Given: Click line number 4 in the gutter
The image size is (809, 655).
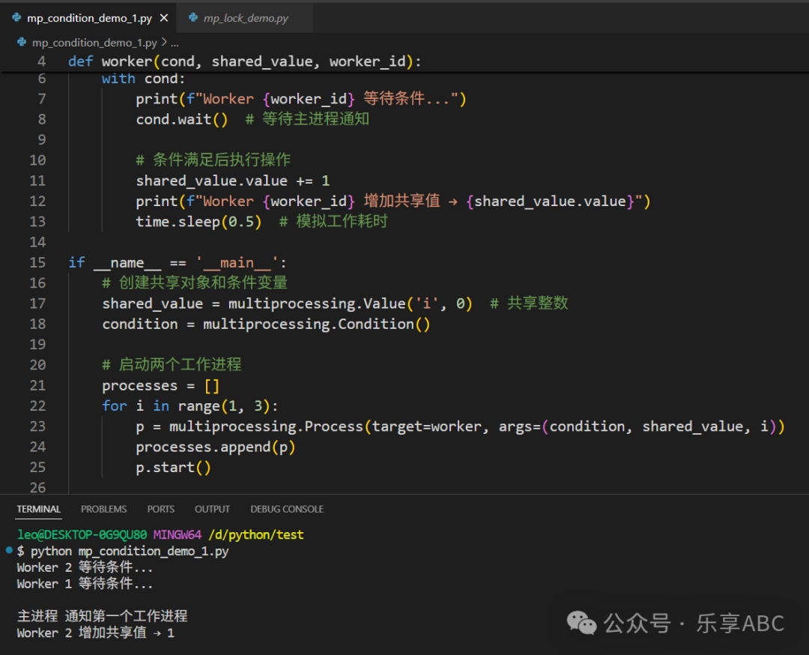Looking at the screenshot, I should (41, 61).
